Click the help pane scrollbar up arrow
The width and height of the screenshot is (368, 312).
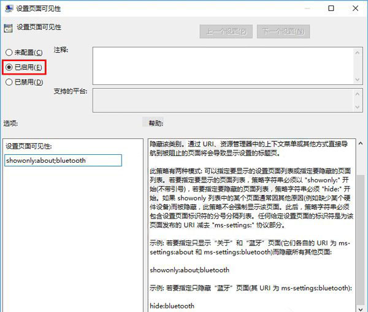(x=360, y=144)
